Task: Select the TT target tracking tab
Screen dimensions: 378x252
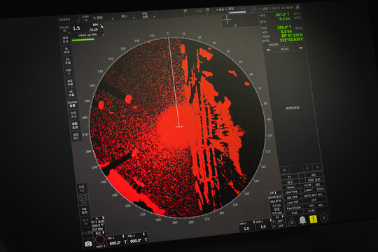Action: [290, 177]
